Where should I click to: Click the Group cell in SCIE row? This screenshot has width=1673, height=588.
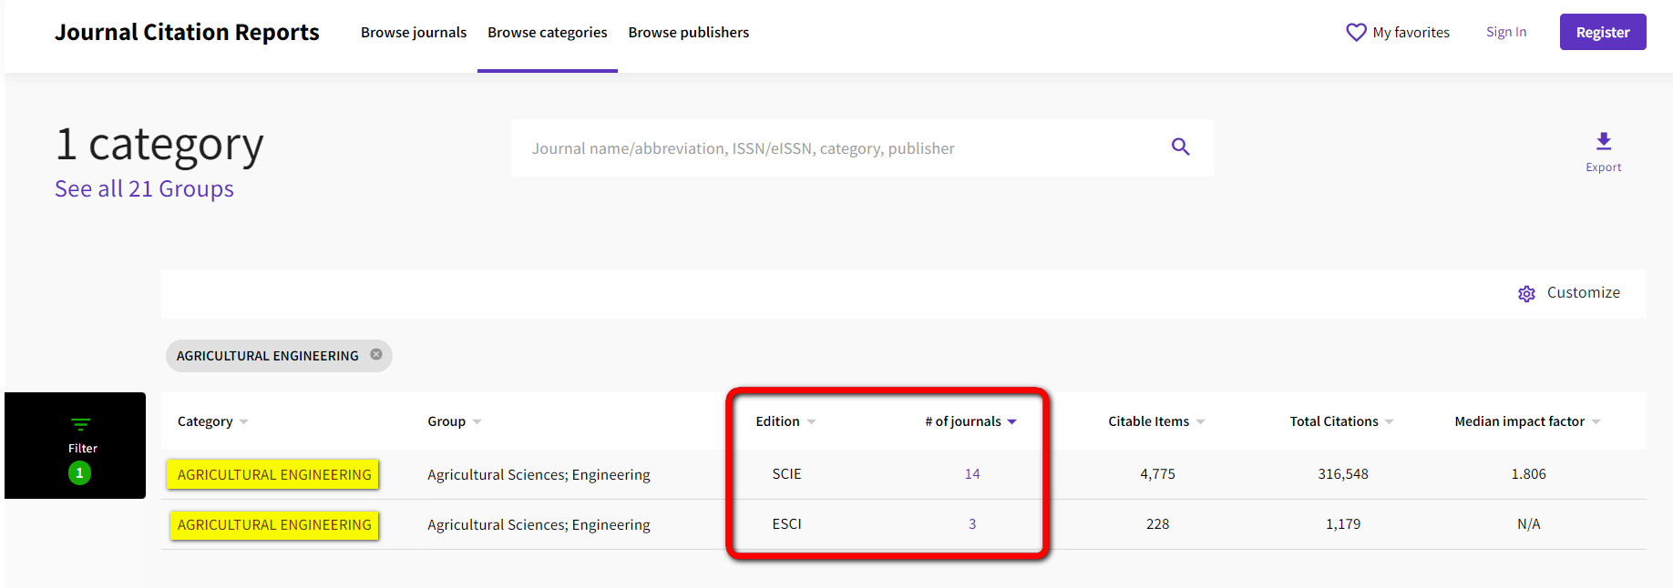point(539,474)
